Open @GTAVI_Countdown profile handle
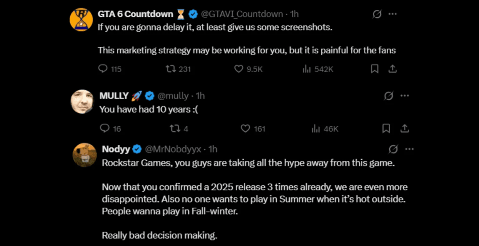The image size is (479, 246). (242, 14)
